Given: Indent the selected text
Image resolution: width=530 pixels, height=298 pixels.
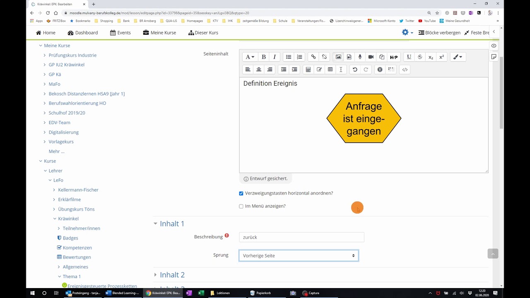Looking at the screenshot, I should tap(294, 70).
